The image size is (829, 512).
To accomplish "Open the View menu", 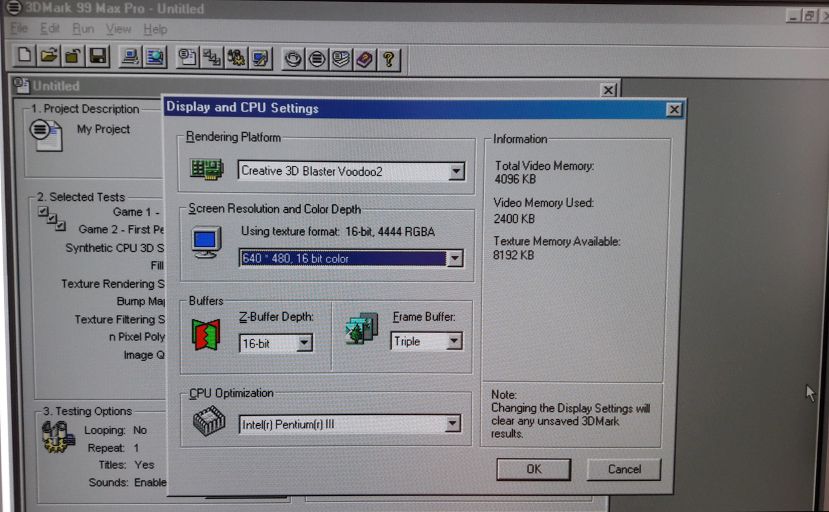I will point(119,29).
